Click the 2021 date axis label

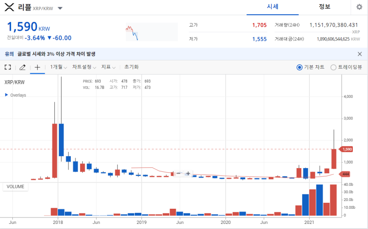click(309, 223)
